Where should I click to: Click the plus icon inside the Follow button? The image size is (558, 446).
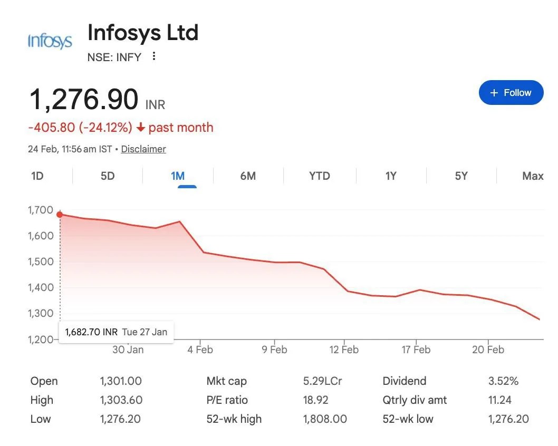494,92
